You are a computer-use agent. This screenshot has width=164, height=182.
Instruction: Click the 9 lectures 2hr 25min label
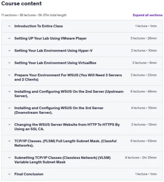click(x=141, y=158)
